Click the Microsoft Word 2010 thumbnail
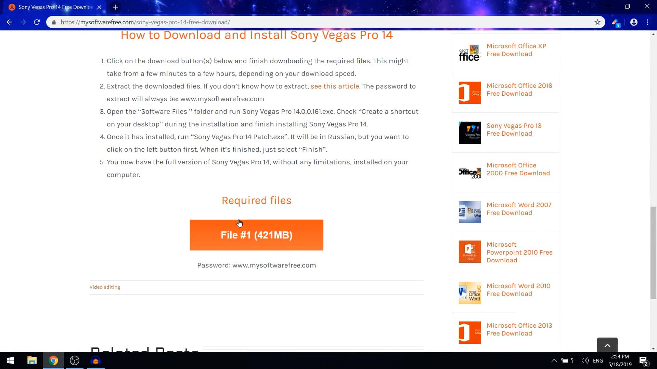This screenshot has width=657, height=369. 469,292
